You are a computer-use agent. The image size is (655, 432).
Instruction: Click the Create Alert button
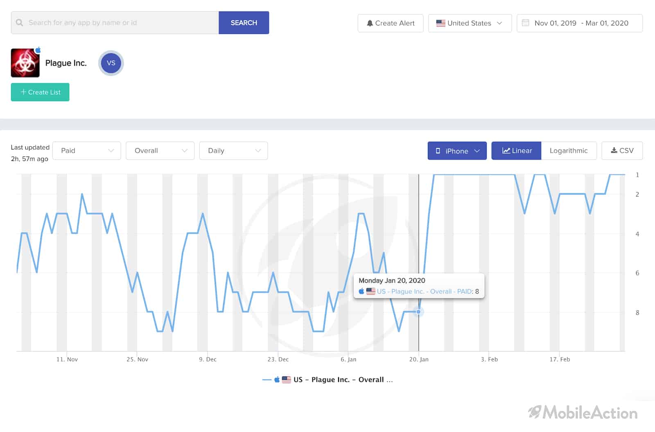391,23
